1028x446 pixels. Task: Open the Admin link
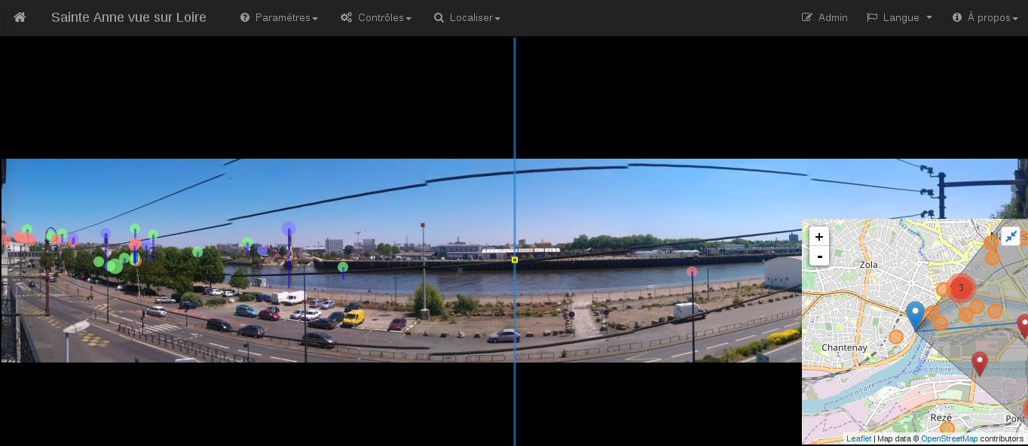point(825,17)
